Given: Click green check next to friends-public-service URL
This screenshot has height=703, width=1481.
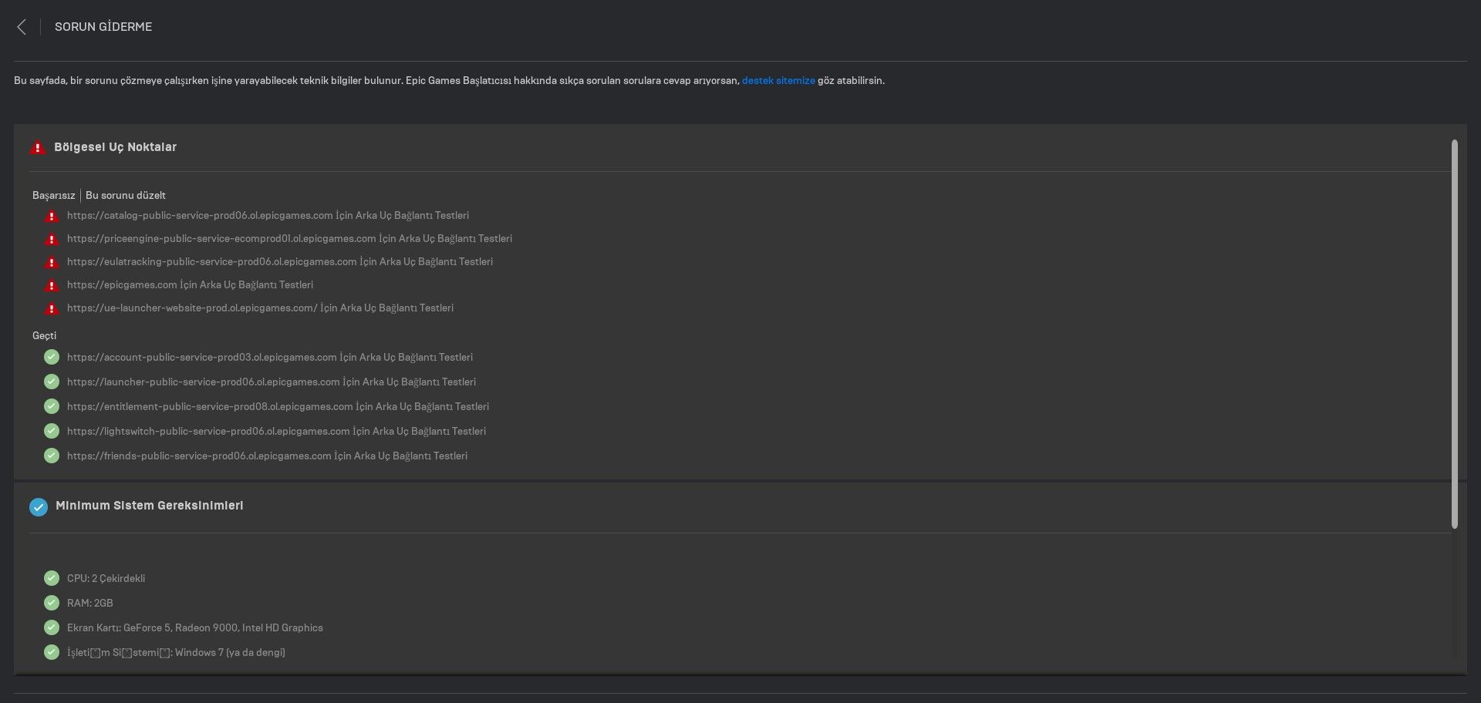Looking at the screenshot, I should (x=52, y=456).
